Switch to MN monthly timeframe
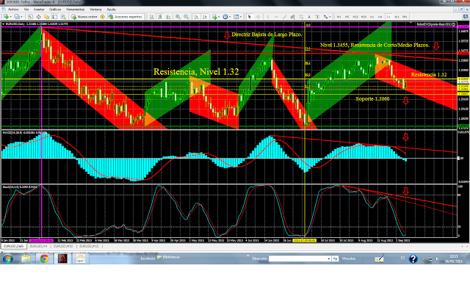This screenshot has width=470, height=282. 405,17
